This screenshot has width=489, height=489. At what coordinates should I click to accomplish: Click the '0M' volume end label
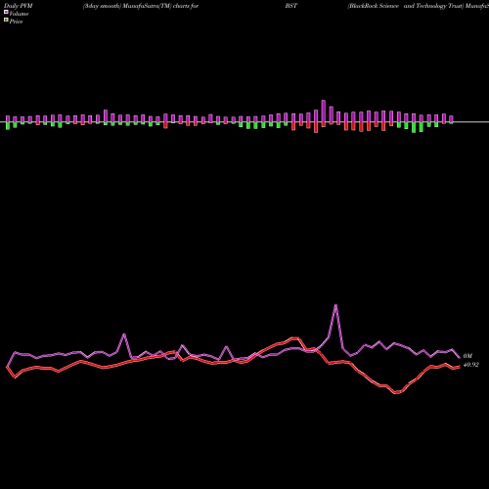(x=467, y=356)
